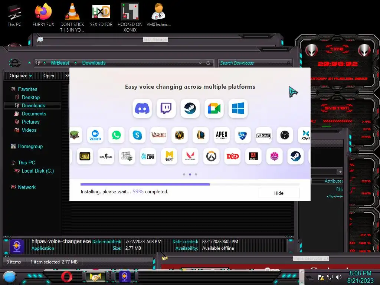The image size is (380, 285).
Task: Select the middle carousel page dot
Action: pos(190,174)
